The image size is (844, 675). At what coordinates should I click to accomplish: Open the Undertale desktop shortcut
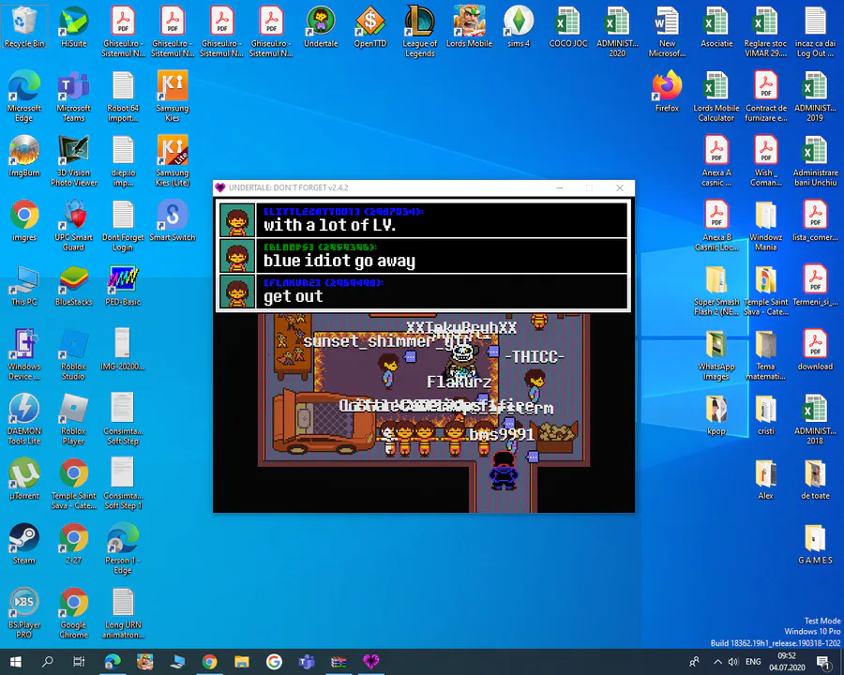[x=321, y=27]
